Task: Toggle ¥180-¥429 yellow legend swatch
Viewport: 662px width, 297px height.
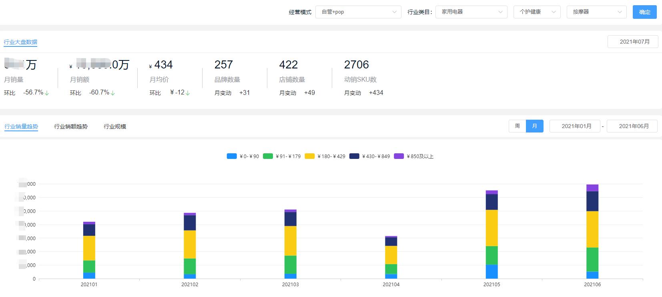Action: click(309, 157)
